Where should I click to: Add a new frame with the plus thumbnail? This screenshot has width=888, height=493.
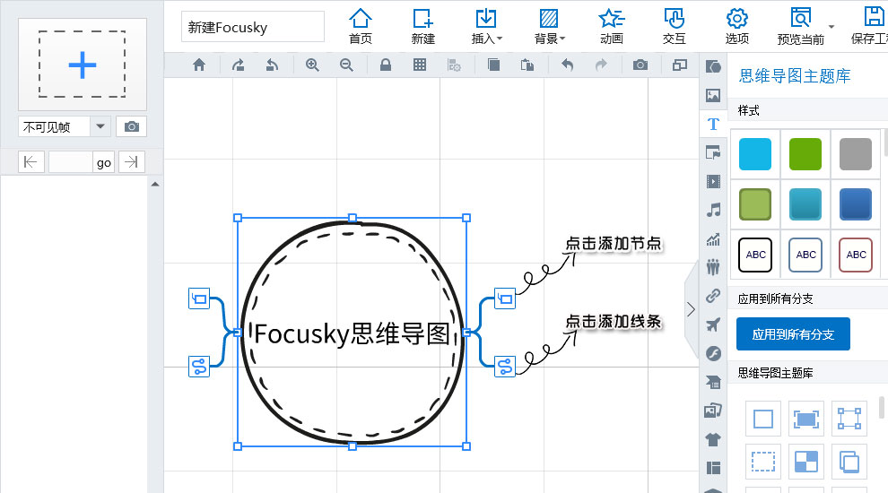(x=83, y=65)
